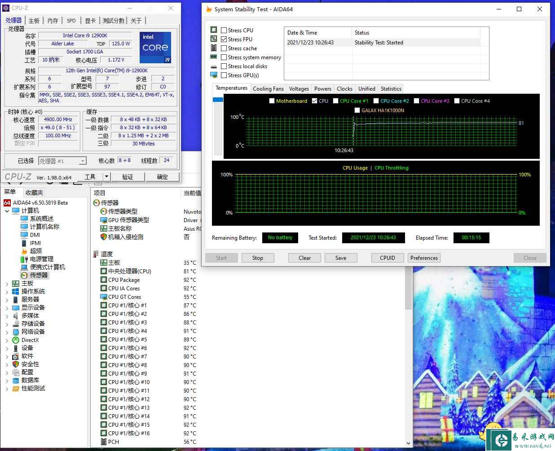
Task: Click the 软件 software icon in tree
Action: coord(16,356)
